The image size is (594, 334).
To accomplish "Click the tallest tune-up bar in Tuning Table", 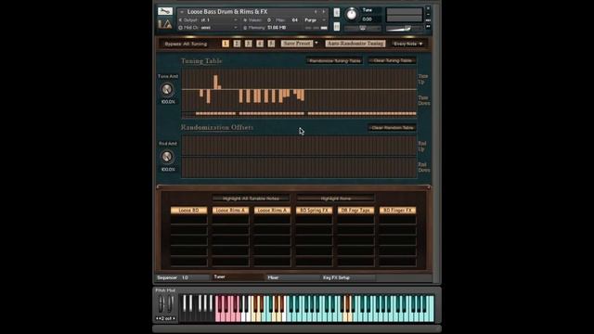I will pos(216,83).
